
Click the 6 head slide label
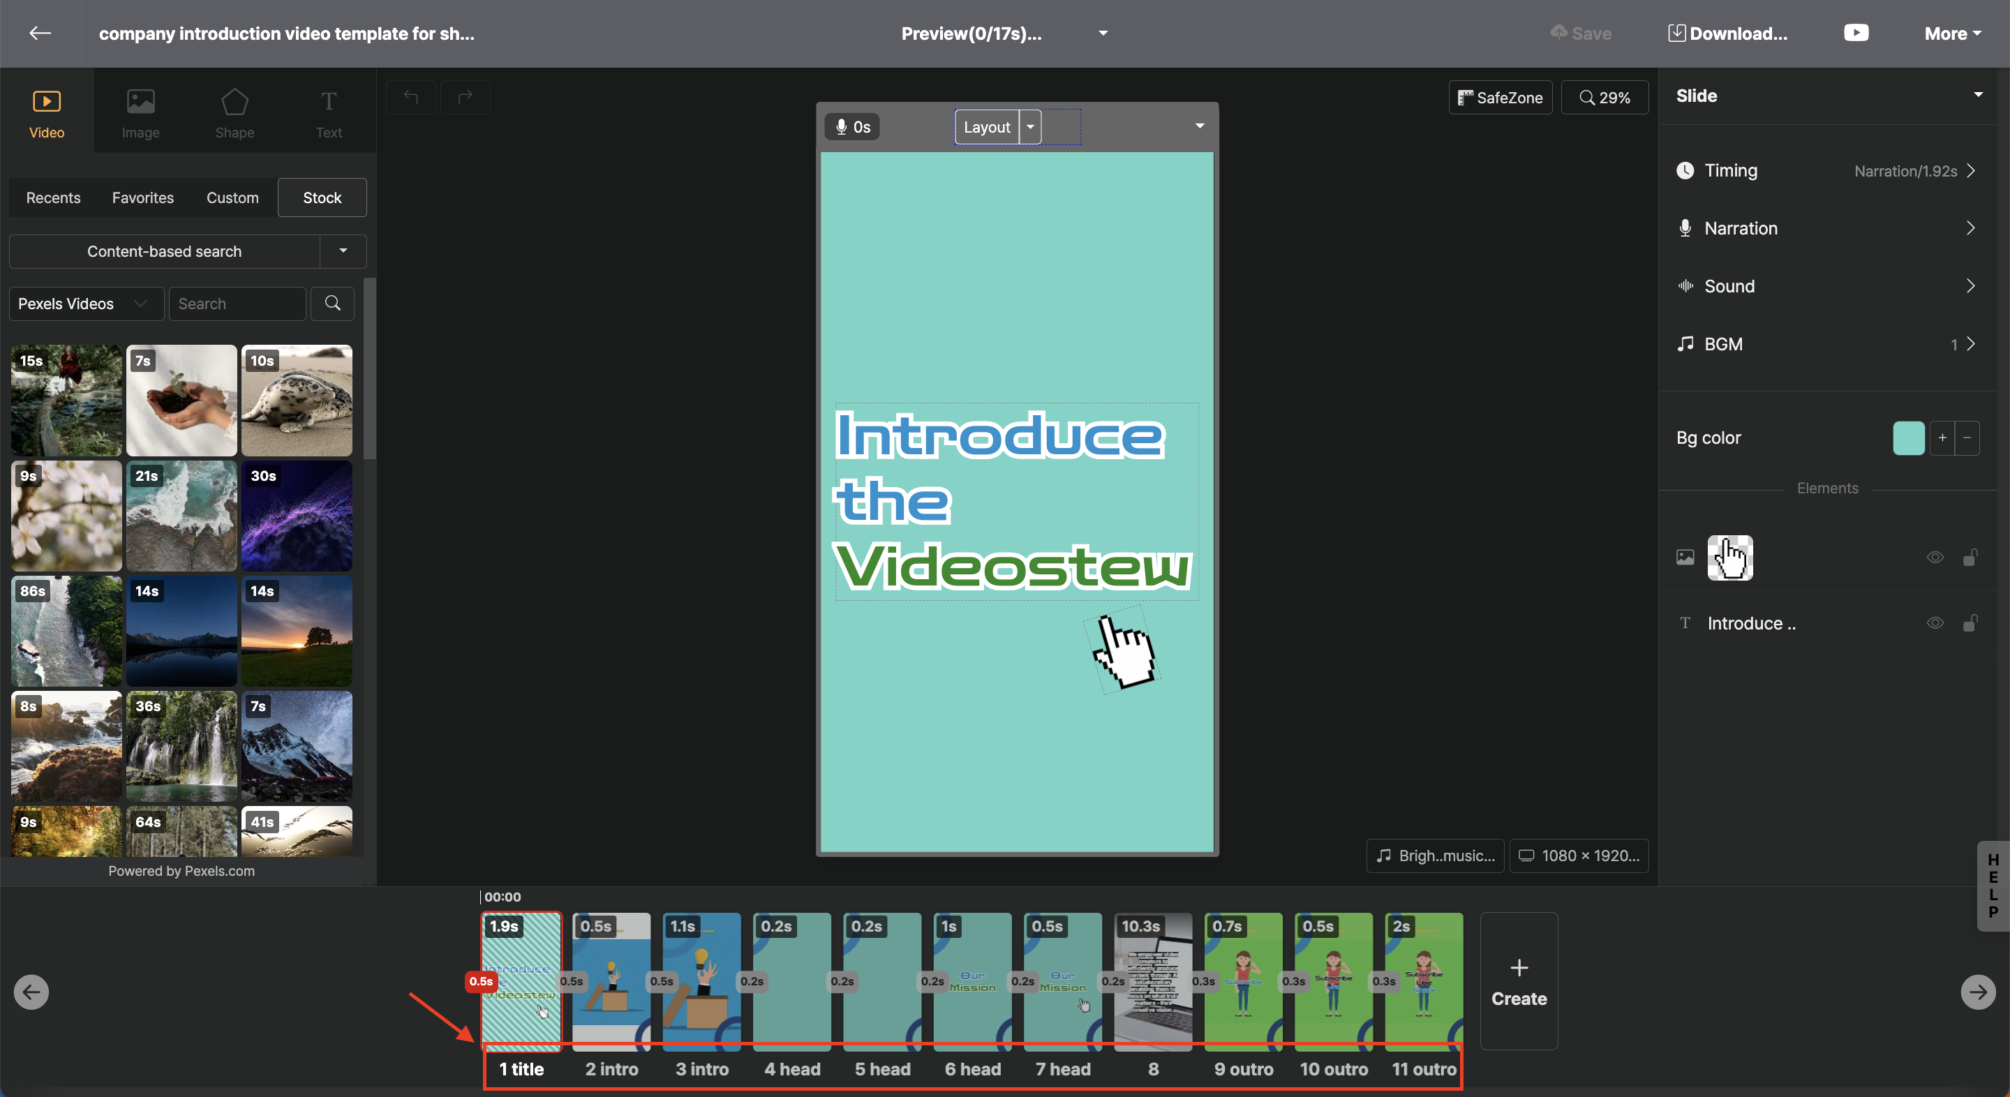coord(972,1069)
